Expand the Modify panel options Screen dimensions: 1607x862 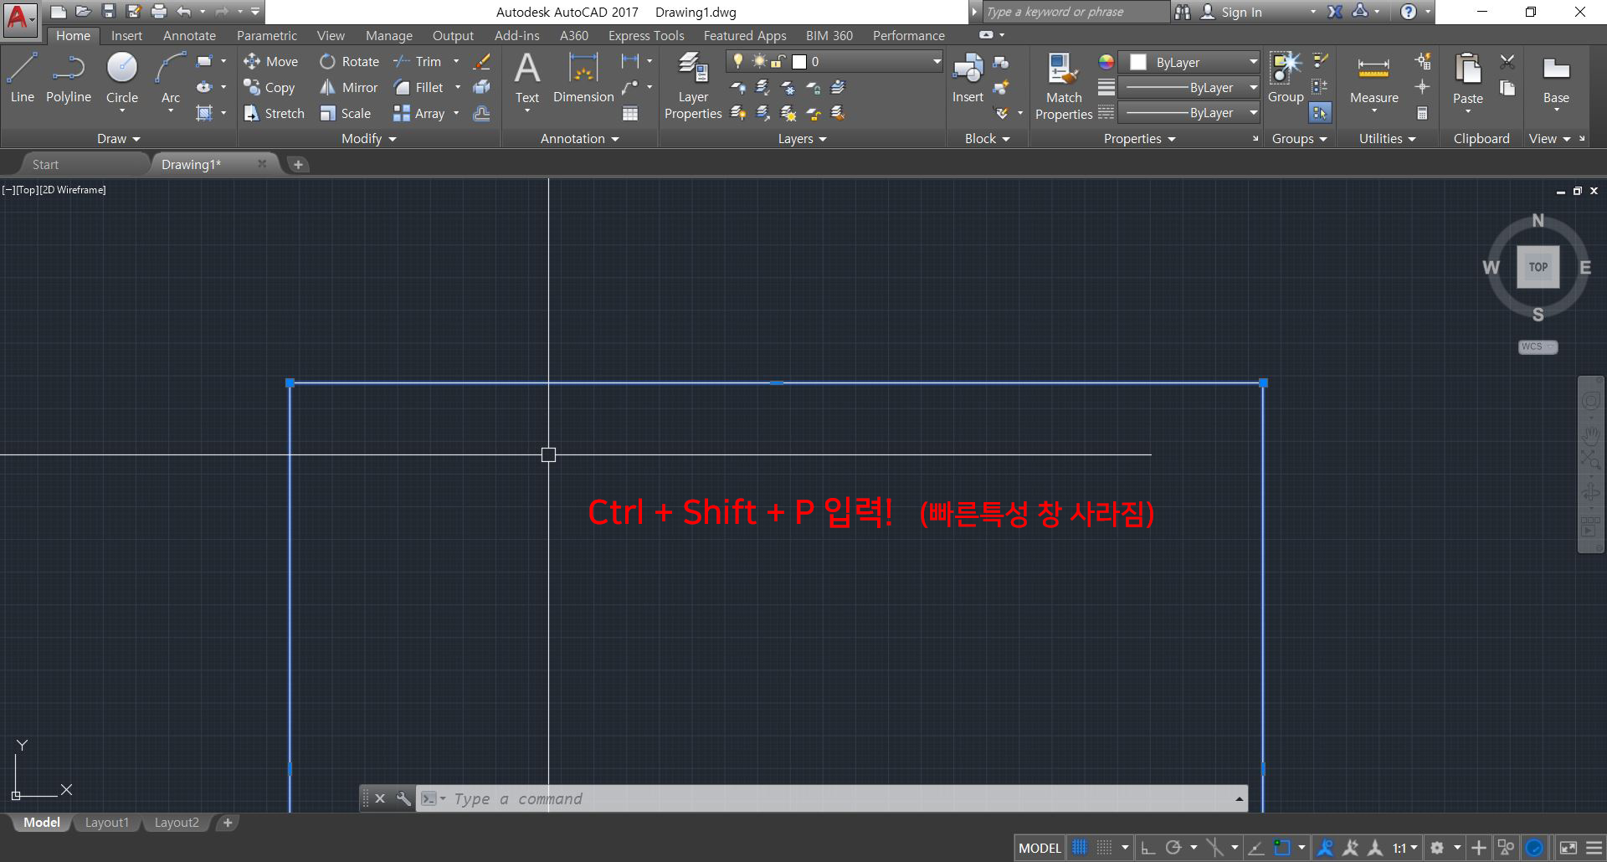pos(393,138)
